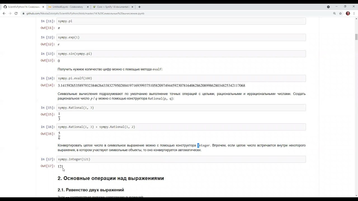Click code cell sympy.Integer(121)
Screen dimensions: 358x201
click(181, 159)
